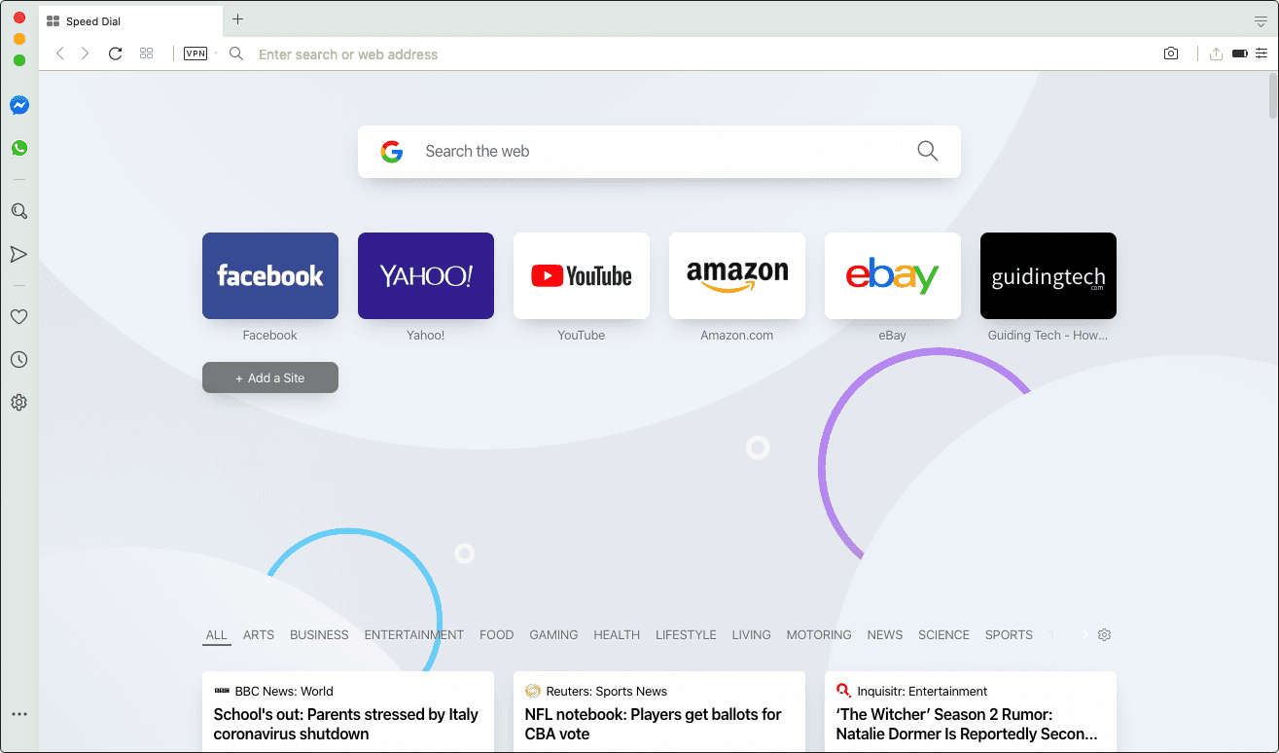Click the Search the web field

click(x=659, y=151)
